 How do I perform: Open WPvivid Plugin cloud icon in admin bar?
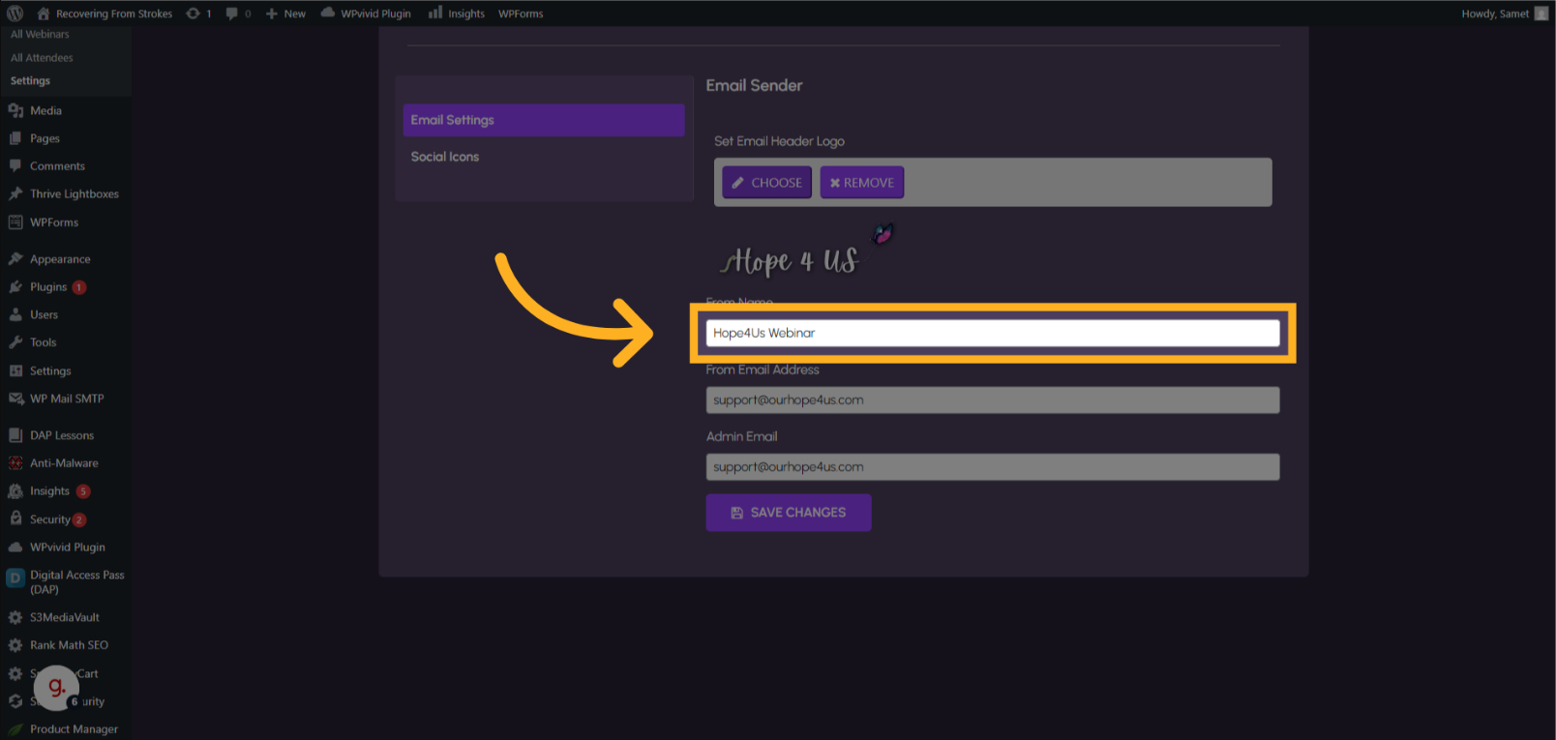pyautogui.click(x=328, y=13)
